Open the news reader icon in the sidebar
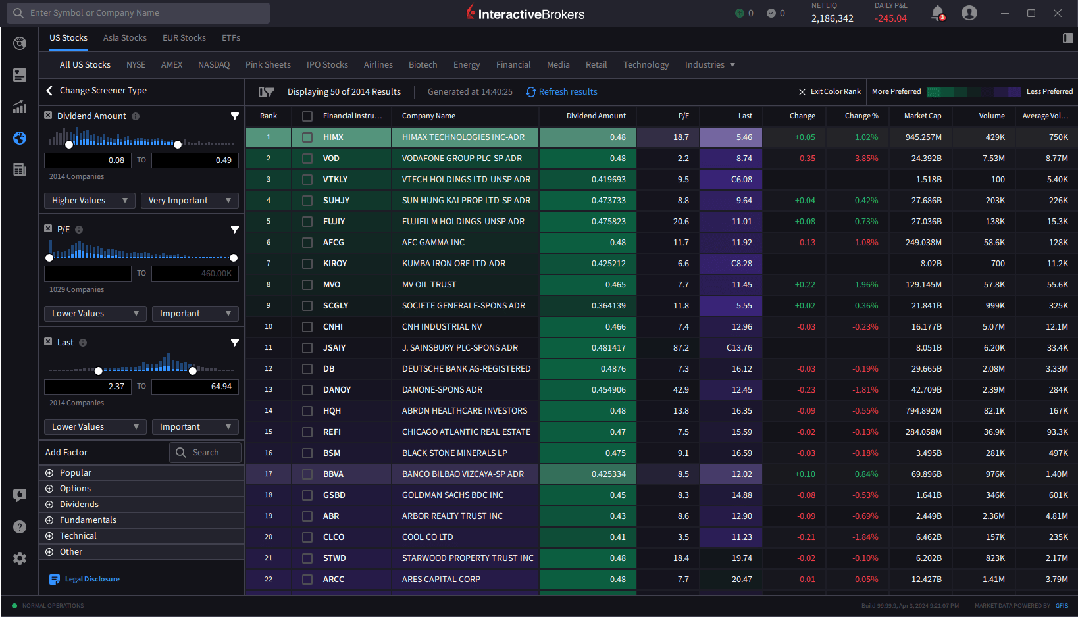Image resolution: width=1078 pixels, height=617 pixels. pyautogui.click(x=20, y=170)
